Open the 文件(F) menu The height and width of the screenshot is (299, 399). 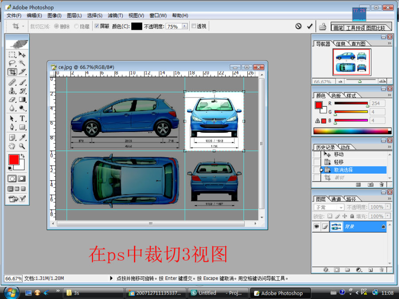coord(14,16)
